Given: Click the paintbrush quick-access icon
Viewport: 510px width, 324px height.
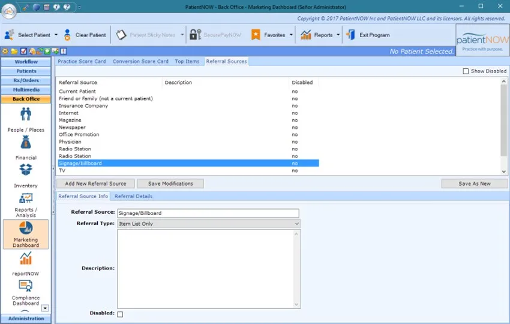Looking at the screenshot, I should point(26,7).
